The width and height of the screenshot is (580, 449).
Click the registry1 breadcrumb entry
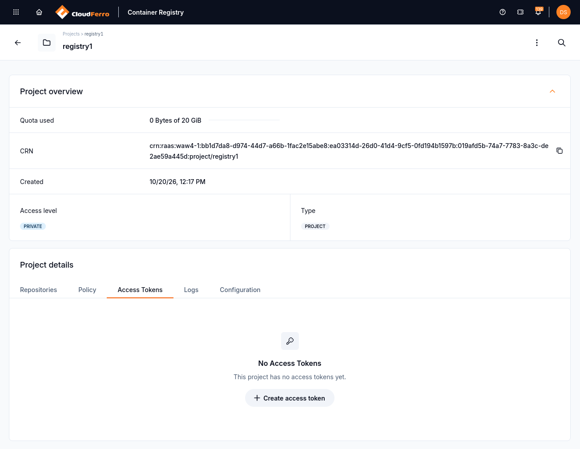(x=94, y=34)
